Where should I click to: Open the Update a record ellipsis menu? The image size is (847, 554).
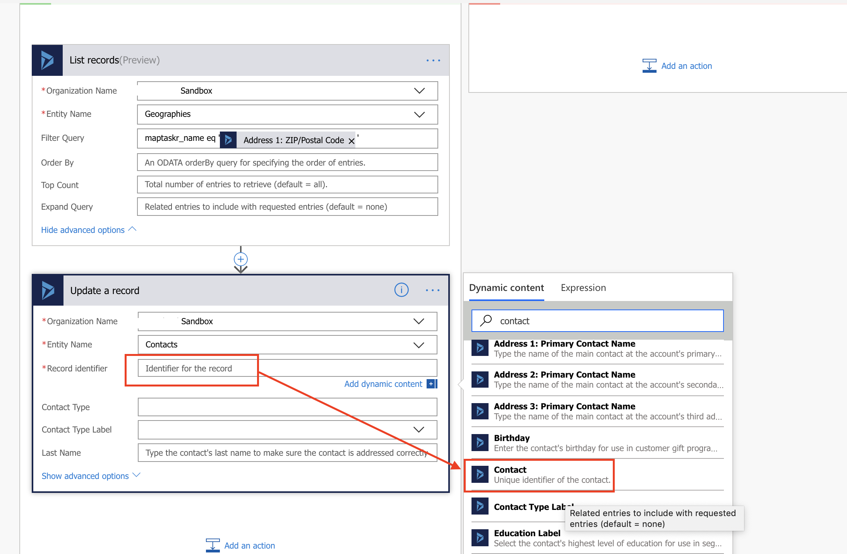tap(432, 290)
